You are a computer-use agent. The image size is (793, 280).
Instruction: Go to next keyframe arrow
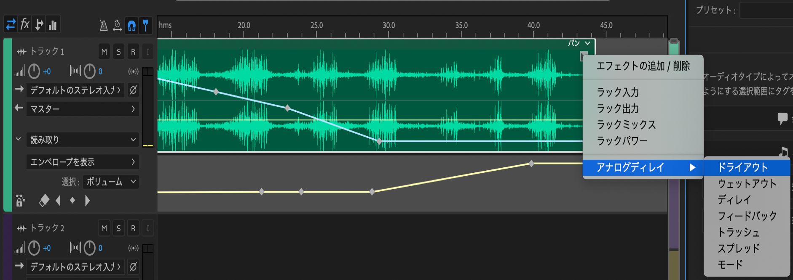[87, 201]
